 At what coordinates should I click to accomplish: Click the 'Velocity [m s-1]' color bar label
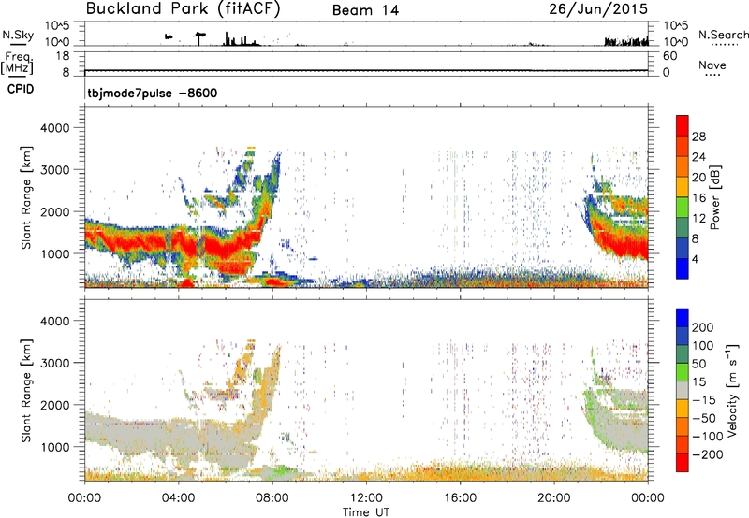click(x=732, y=390)
